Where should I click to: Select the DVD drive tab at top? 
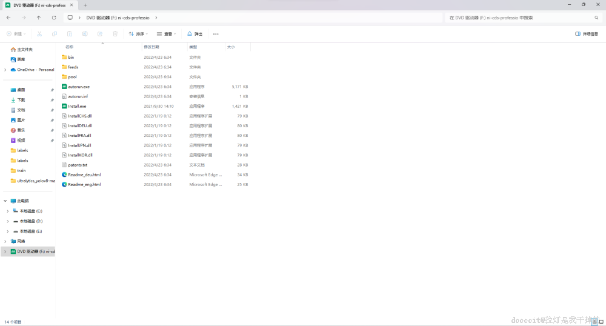[x=39, y=5]
